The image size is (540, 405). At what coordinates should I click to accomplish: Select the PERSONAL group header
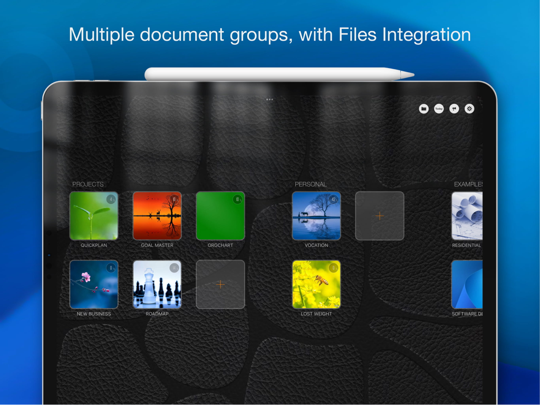tap(311, 184)
